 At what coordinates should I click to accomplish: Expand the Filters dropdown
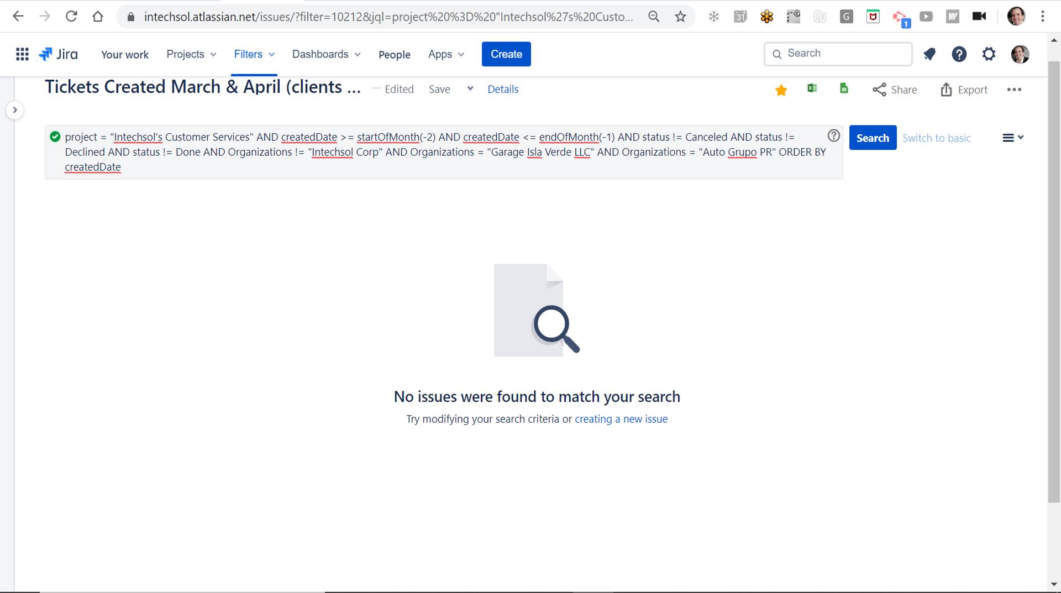[x=254, y=54]
